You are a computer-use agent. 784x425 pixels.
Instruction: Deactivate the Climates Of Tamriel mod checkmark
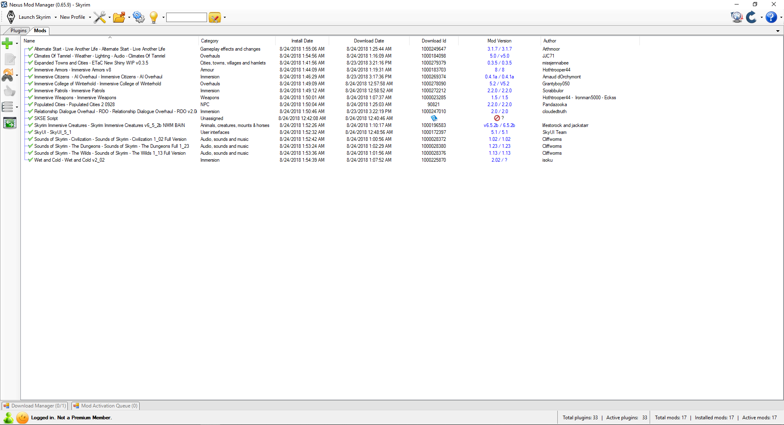(x=31, y=56)
